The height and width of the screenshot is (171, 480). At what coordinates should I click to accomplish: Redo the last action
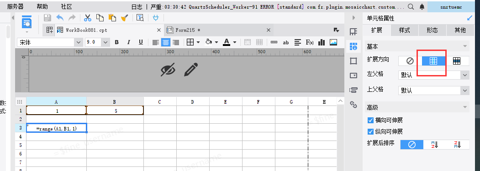(72, 18)
